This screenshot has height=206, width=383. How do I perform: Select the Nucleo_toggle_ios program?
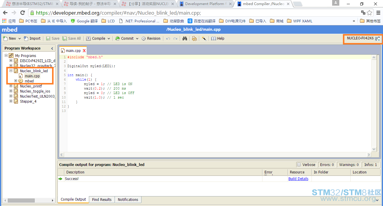[35, 91]
